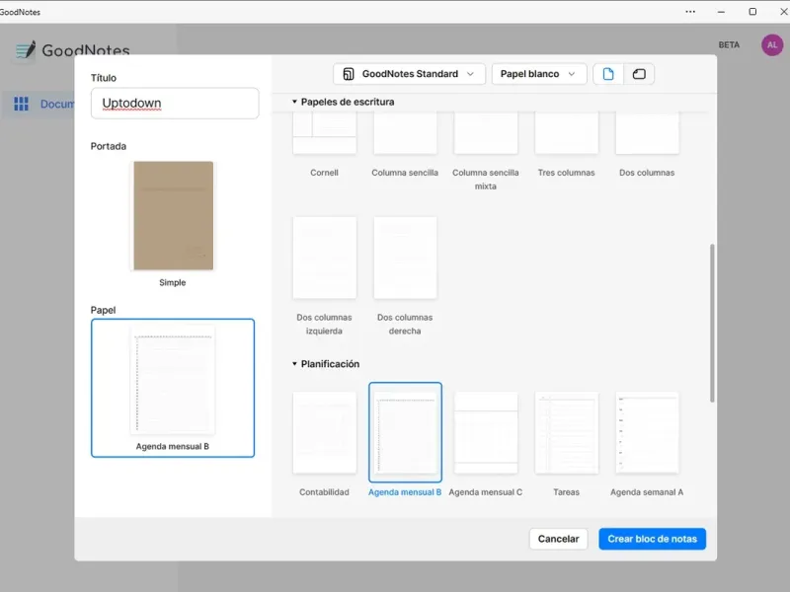Select portrait page orientation icon
The image size is (790, 592).
[608, 74]
